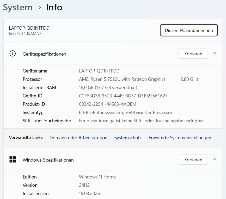This screenshot has height=199, width=226.
Task: Select Produkt-ID value 00342-22541-44568-AAOEM
Action: pos(107,104)
